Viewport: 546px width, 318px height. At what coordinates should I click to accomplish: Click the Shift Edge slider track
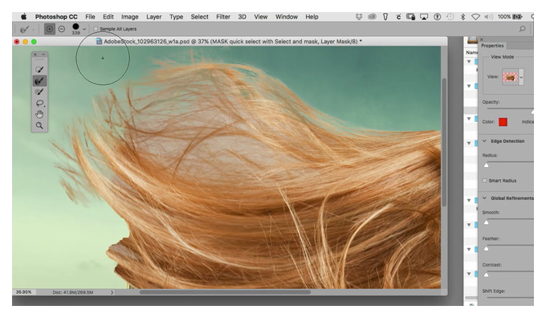pos(510,298)
